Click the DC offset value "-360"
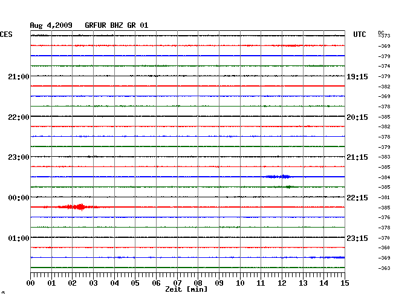The image size is (393, 299). (x=384, y=248)
